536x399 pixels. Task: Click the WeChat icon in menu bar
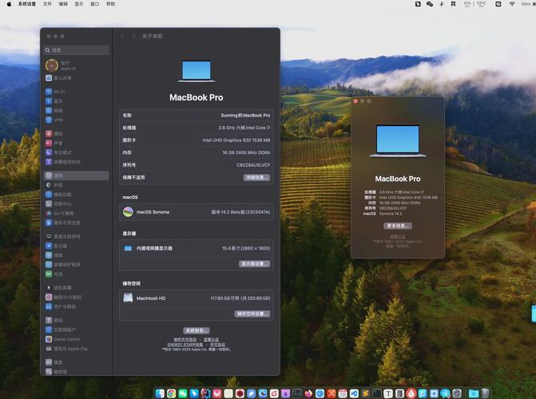430,4
